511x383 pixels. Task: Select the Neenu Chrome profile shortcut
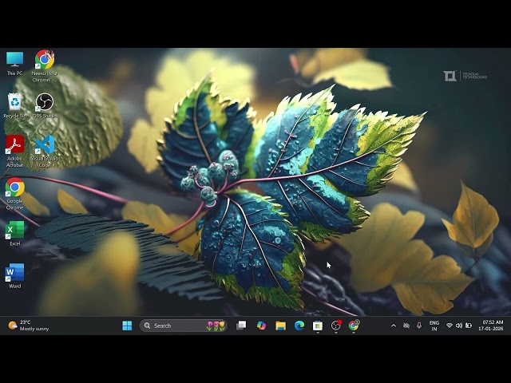pos(45,65)
